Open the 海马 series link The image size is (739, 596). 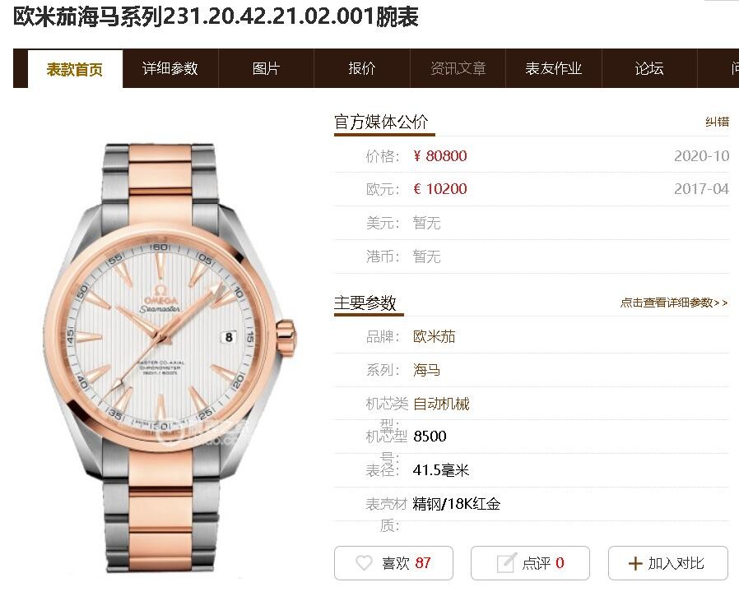426,370
